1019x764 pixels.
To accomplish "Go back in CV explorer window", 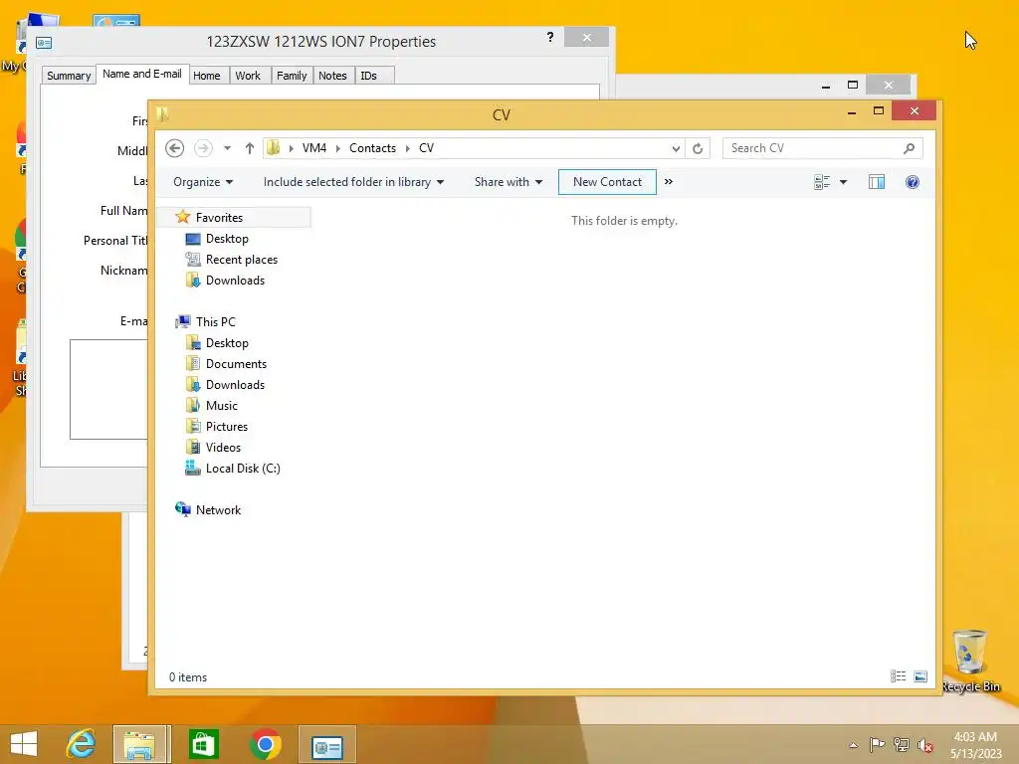I will tap(174, 148).
